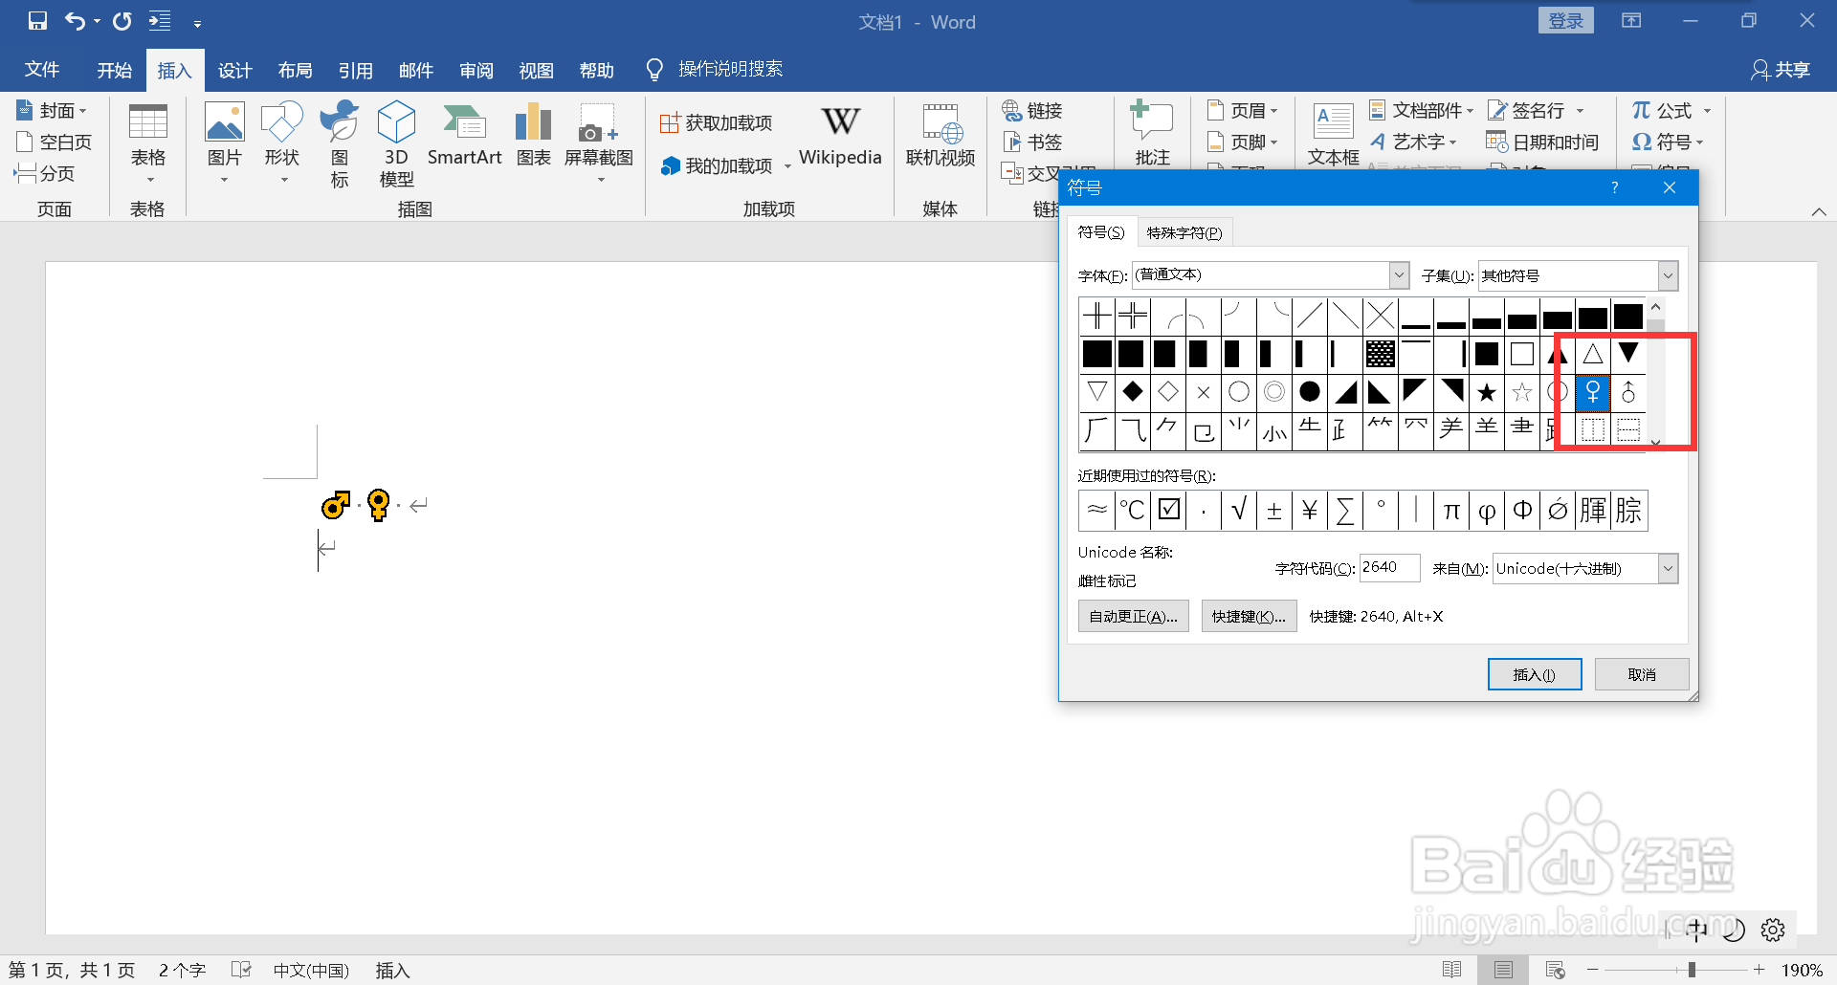Click the Redo/Repeat icon
The height and width of the screenshot is (985, 1837).
(122, 21)
